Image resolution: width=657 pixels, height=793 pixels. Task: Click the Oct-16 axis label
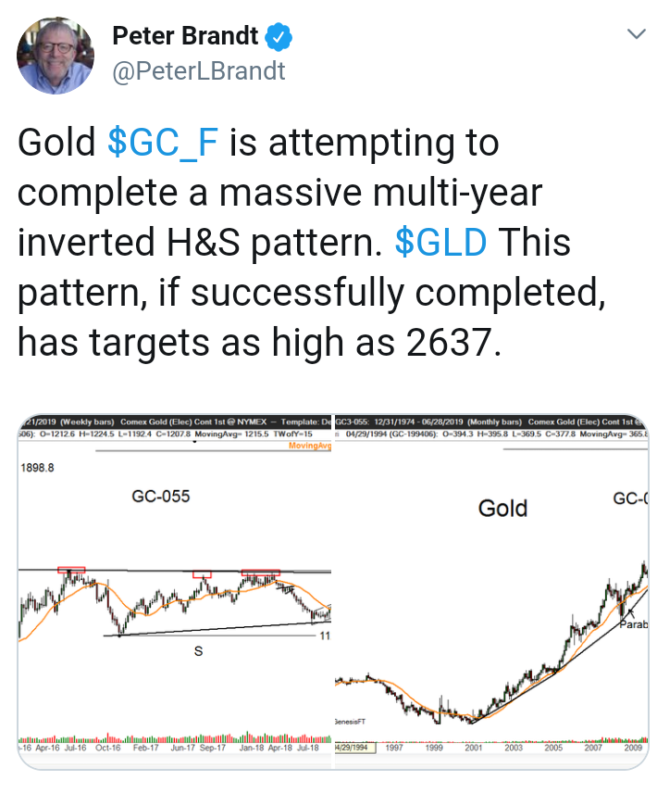[x=108, y=748]
